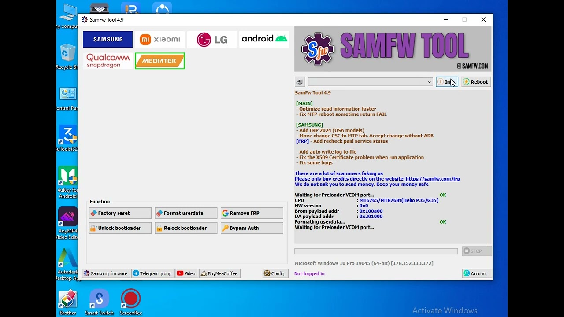Select the MediaTek tab
Screen dimensions: 564x317
tap(160, 61)
